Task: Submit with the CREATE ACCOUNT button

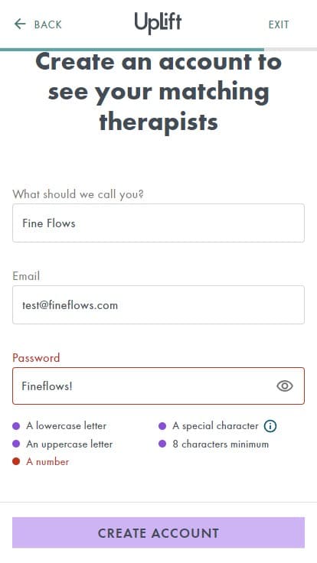Action: click(x=158, y=532)
